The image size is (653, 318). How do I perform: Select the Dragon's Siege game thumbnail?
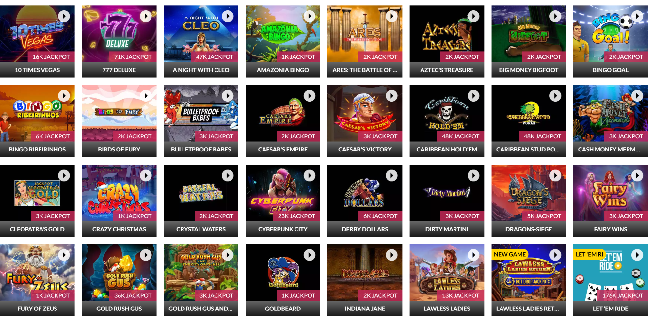529,193
